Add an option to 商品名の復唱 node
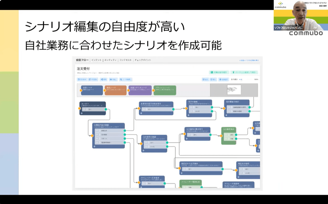The height and width of the screenshot is (204, 328). [239, 177]
